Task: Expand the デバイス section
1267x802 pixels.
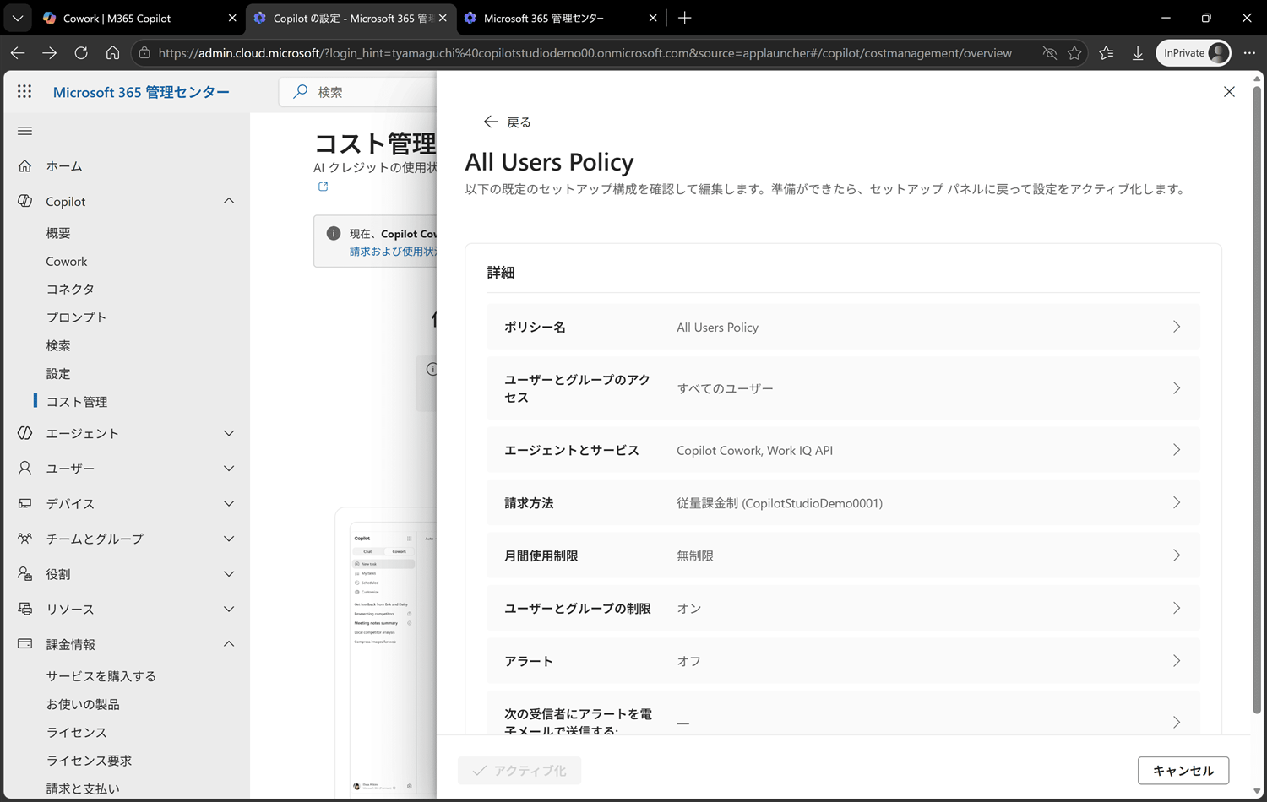Action: point(229,503)
